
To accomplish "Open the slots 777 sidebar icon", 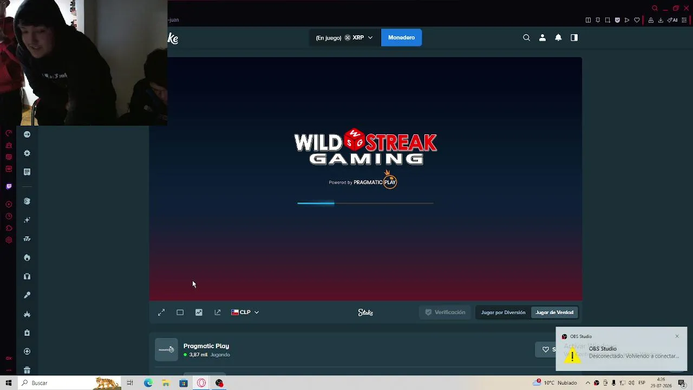I will (x=27, y=239).
